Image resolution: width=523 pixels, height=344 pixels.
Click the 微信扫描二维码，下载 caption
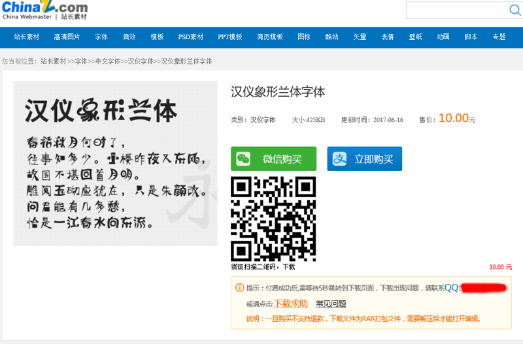pyautogui.click(x=263, y=267)
